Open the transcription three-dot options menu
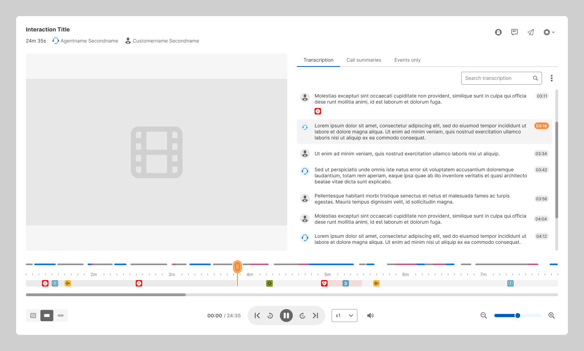Screen dimensions: 584x351 [x=551, y=78]
